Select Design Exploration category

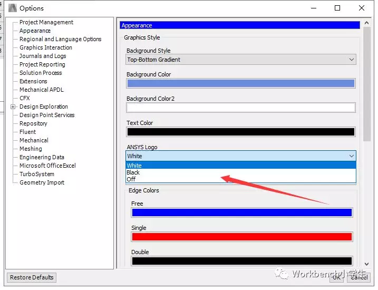[x=44, y=107]
